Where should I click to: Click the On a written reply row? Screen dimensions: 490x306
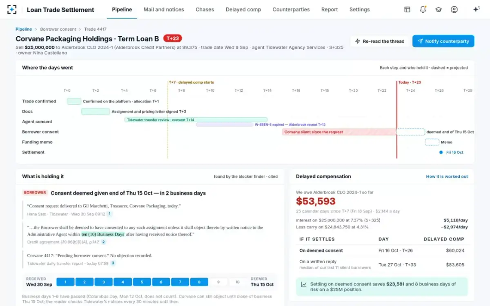coord(381,264)
